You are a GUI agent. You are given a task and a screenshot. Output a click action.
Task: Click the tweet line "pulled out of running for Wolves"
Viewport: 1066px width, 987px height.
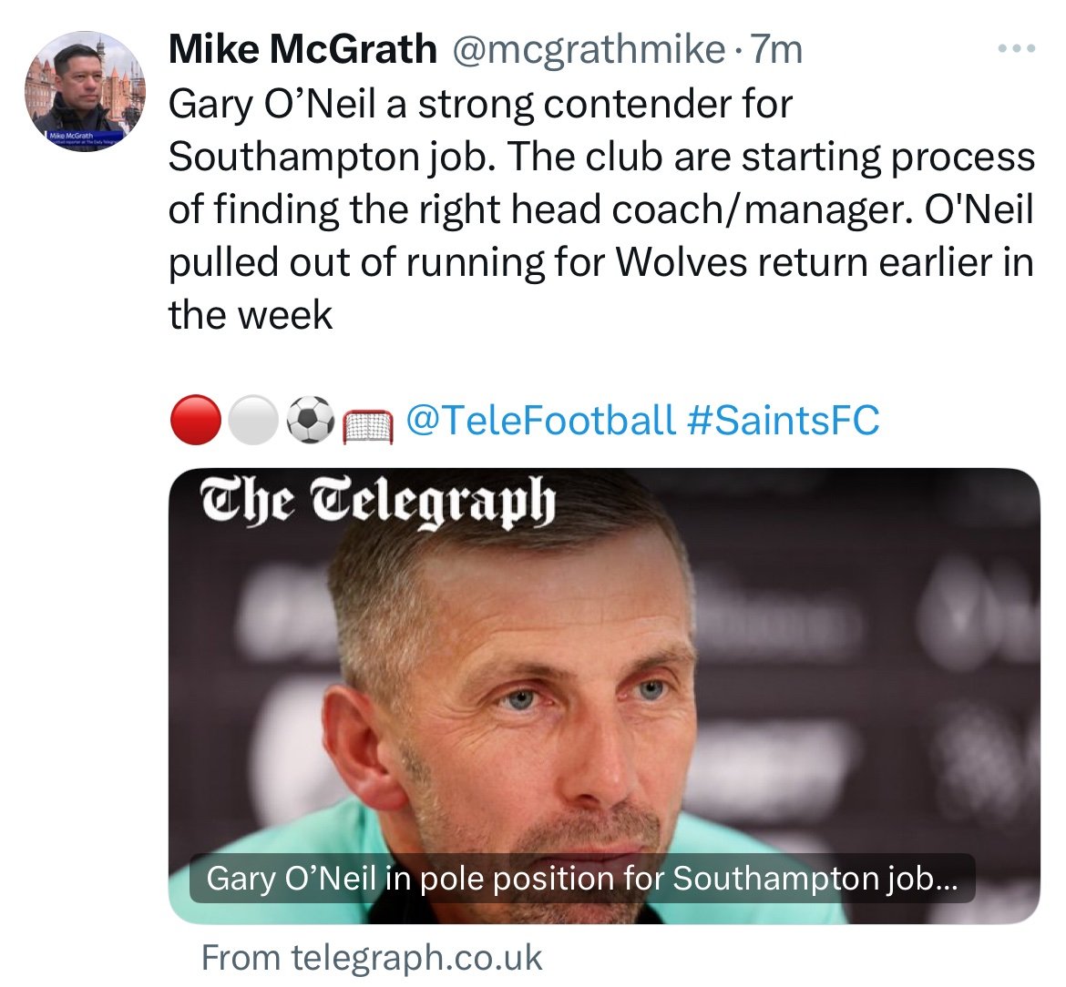coord(601,262)
